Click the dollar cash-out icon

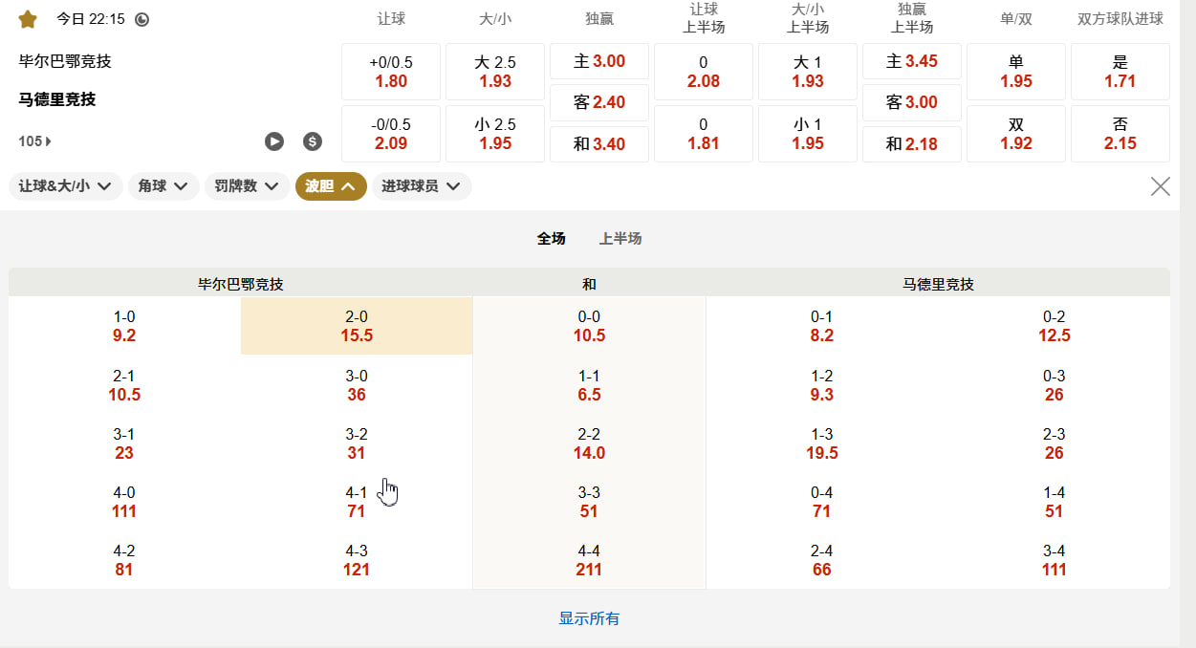[313, 141]
